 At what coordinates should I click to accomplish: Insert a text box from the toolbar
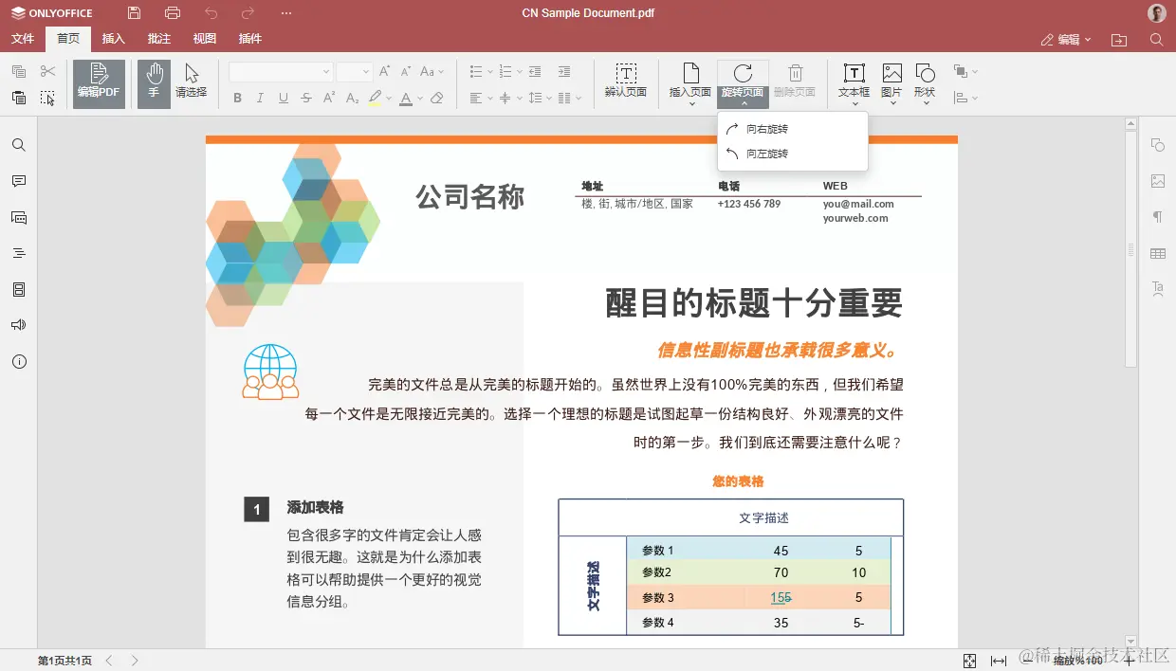(x=854, y=81)
